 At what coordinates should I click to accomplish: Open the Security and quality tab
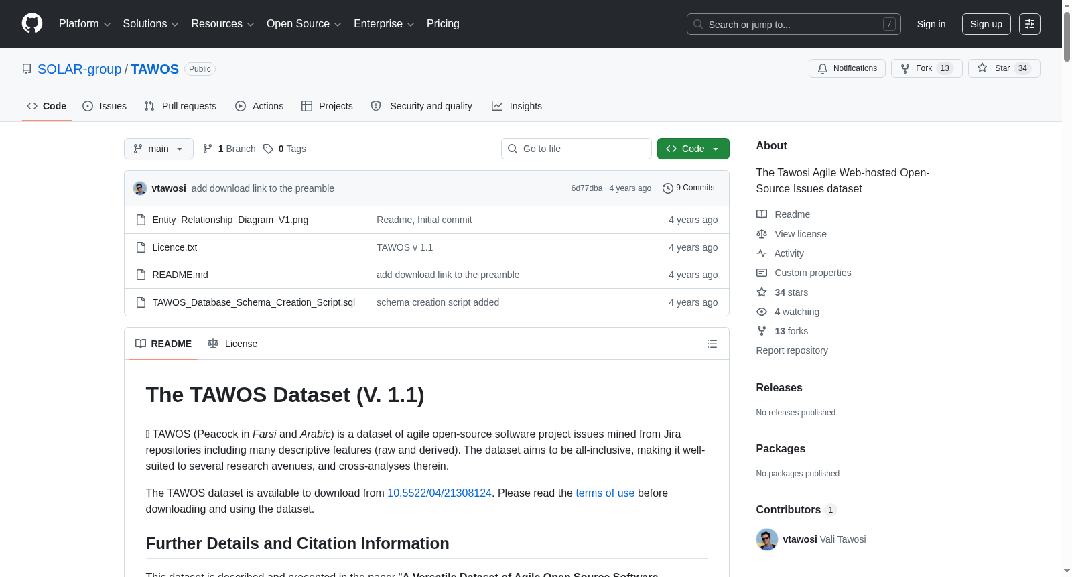coord(421,106)
